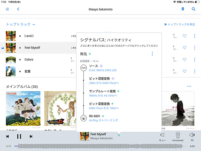Play the track I and I
The image size is (201, 151).
(20, 36)
